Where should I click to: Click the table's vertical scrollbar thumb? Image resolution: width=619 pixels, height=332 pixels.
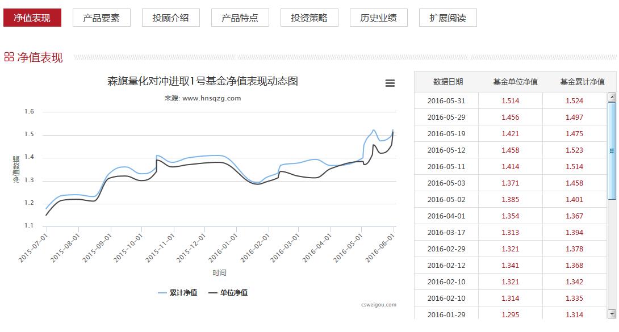[612, 150]
